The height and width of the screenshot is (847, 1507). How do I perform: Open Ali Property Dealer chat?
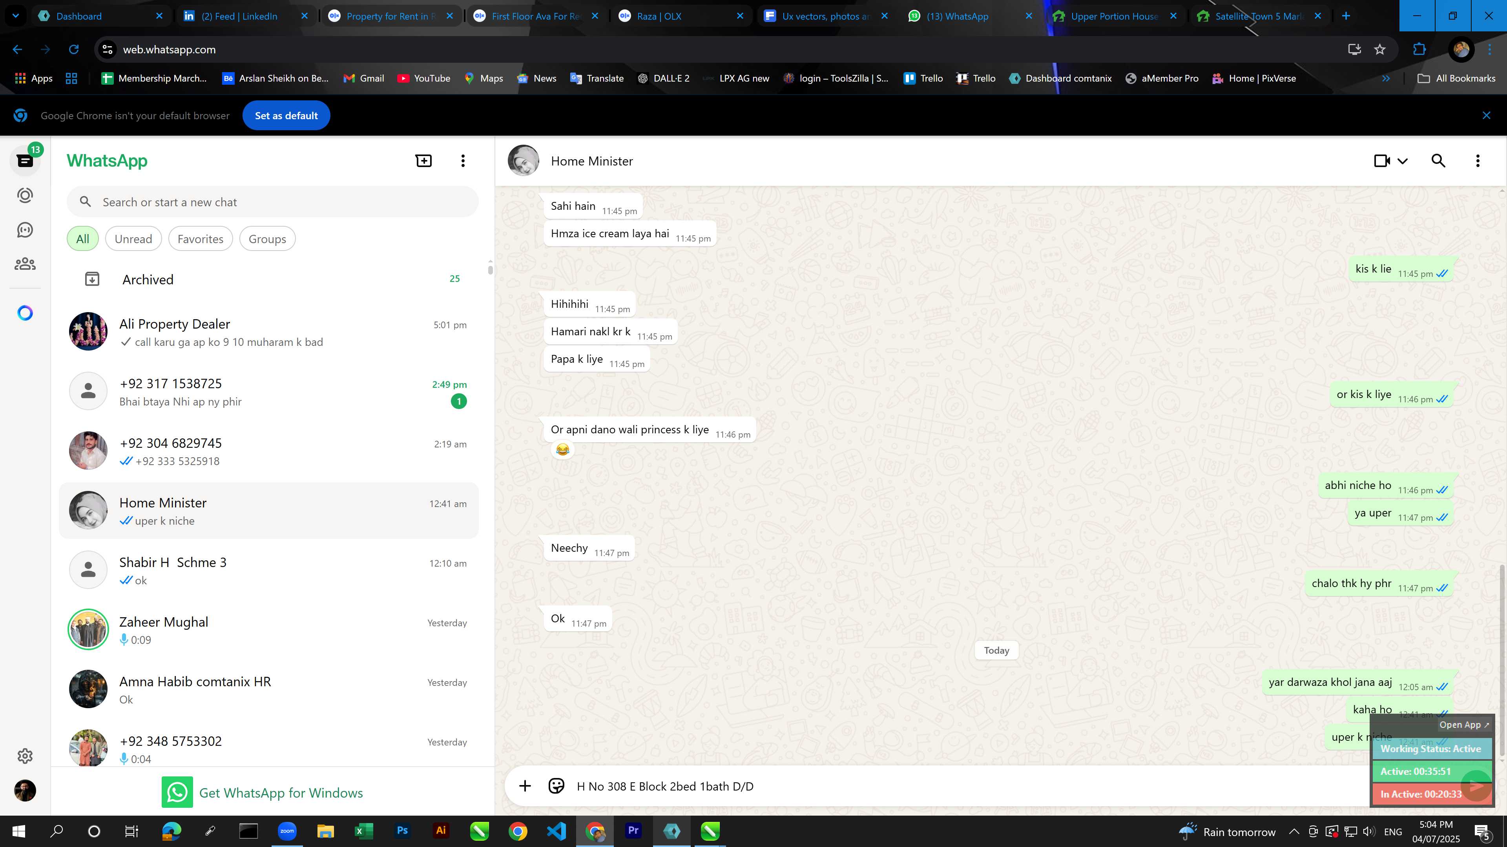(269, 332)
